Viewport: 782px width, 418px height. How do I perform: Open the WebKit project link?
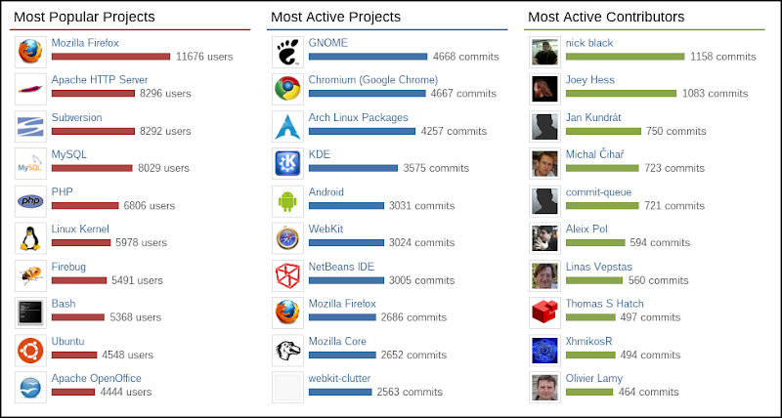[326, 229]
